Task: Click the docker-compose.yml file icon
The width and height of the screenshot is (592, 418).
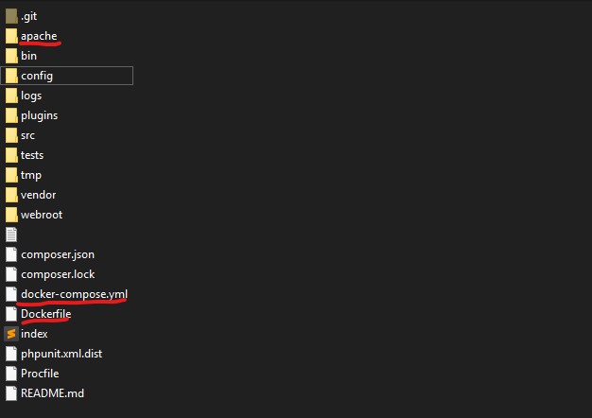Action: pyautogui.click(x=11, y=294)
